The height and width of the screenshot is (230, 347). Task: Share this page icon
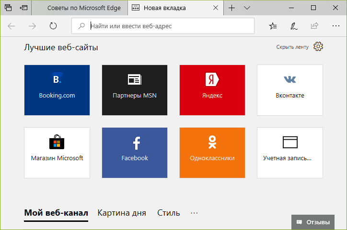pos(314,26)
